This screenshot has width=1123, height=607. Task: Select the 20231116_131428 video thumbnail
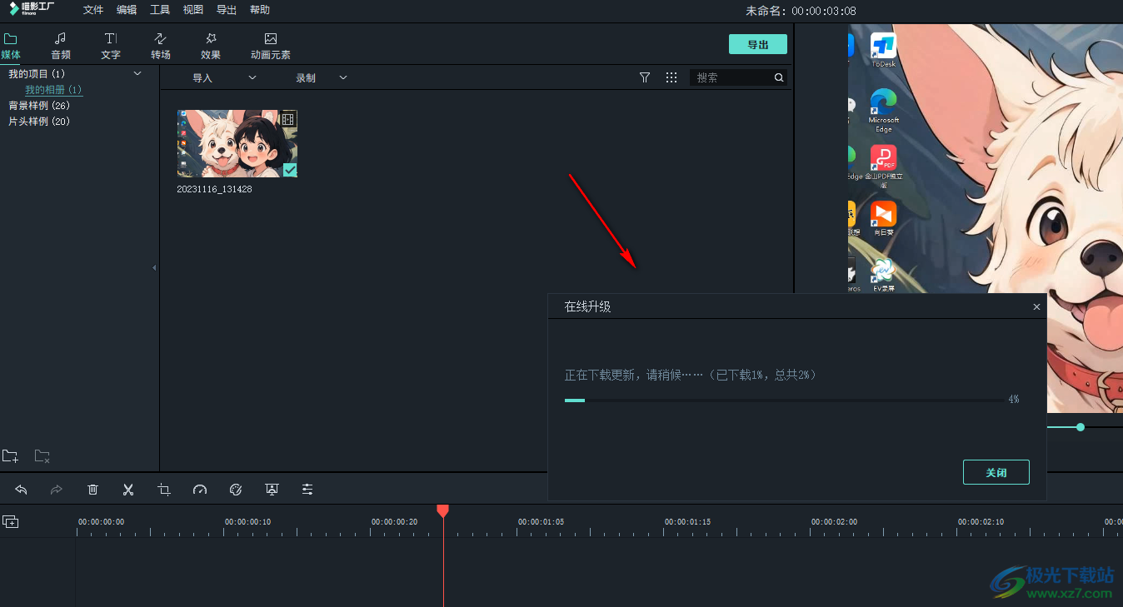(x=237, y=144)
